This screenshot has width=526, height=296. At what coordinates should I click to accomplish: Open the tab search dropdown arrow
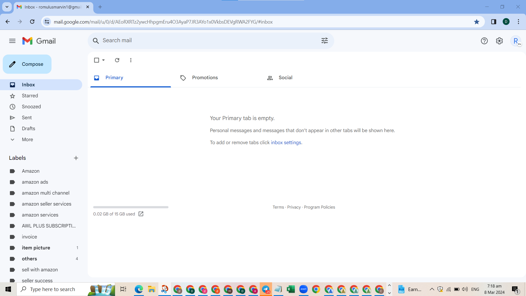[x=7, y=7]
